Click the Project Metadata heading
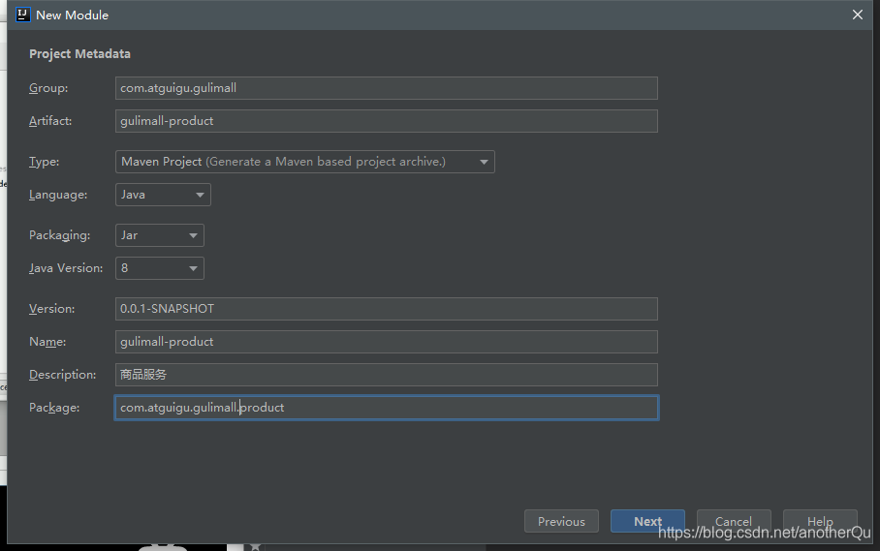Image resolution: width=880 pixels, height=551 pixels. click(79, 54)
